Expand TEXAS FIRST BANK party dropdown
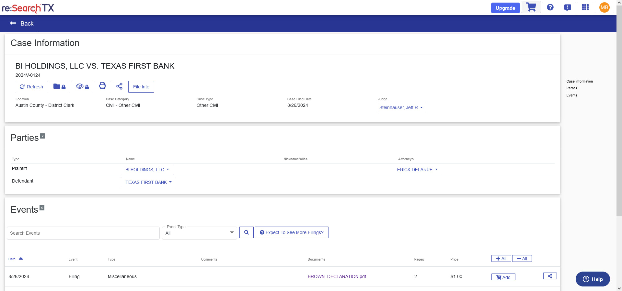Viewport: 622px width, 291px height. click(149, 182)
